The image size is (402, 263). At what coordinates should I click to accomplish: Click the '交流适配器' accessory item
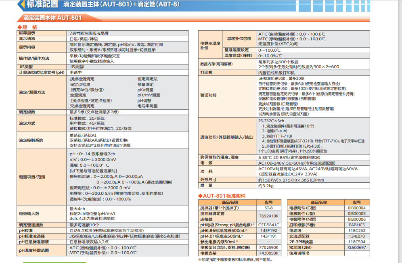tap(299, 236)
